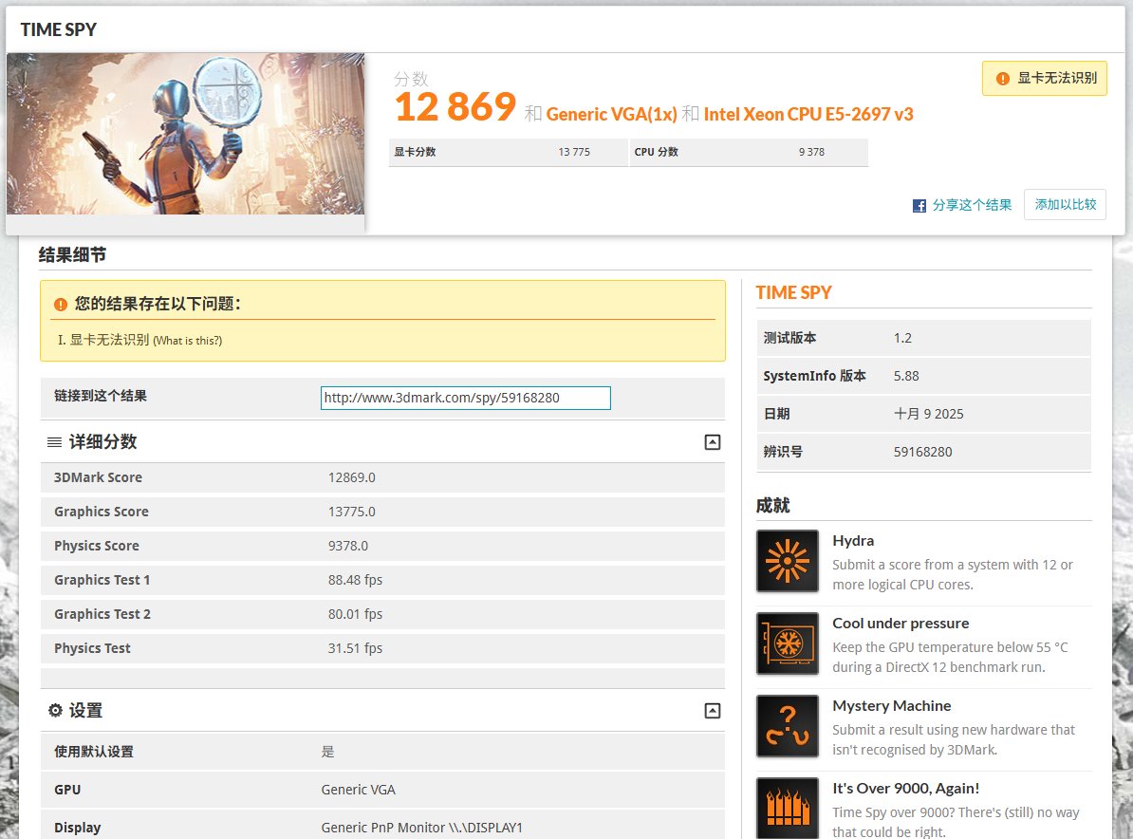Click the Physics Score value 9378.0
This screenshot has width=1133, height=839.
click(347, 546)
